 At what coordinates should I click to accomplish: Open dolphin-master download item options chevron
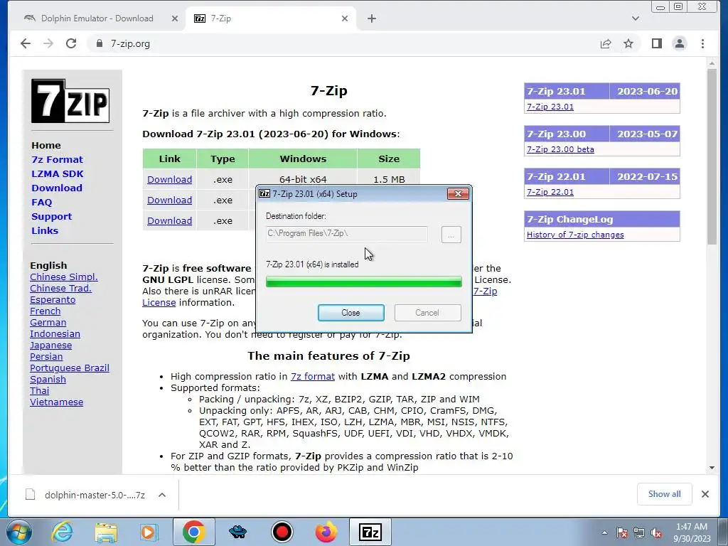point(162,495)
